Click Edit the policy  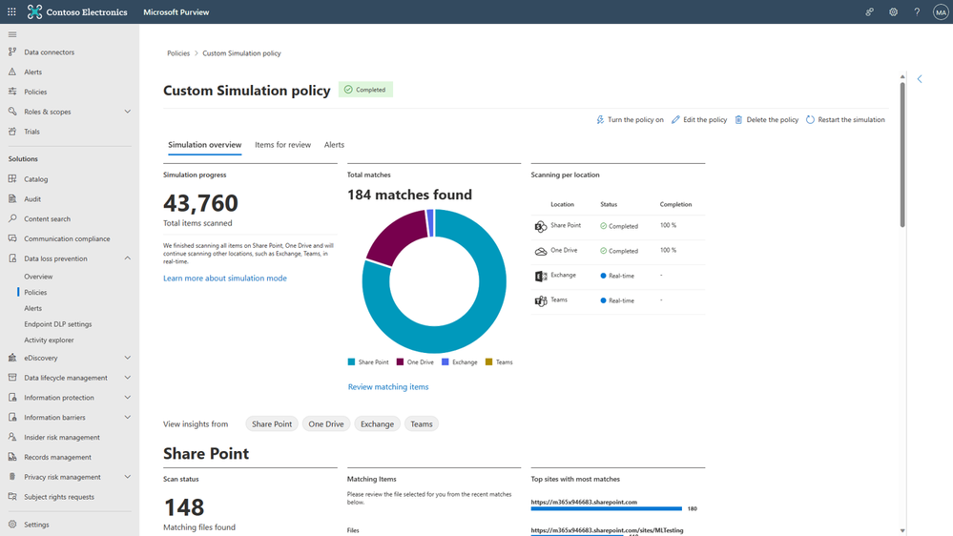(699, 120)
